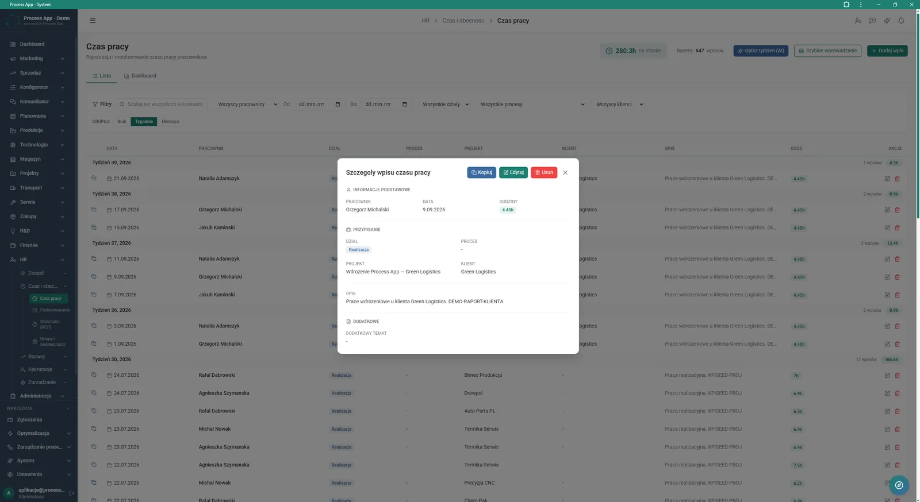The height and width of the screenshot is (502, 920).
Task: Delete entry row dated 3.09.2026
Action: [x=897, y=326]
